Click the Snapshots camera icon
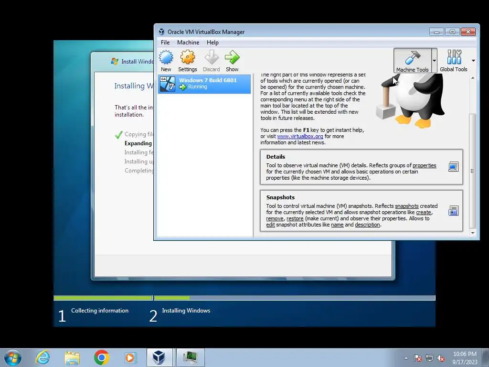 point(453,211)
